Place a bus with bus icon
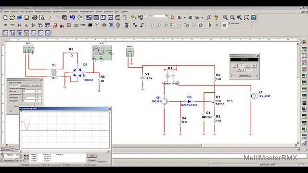308x173 pixels. point(142,25)
